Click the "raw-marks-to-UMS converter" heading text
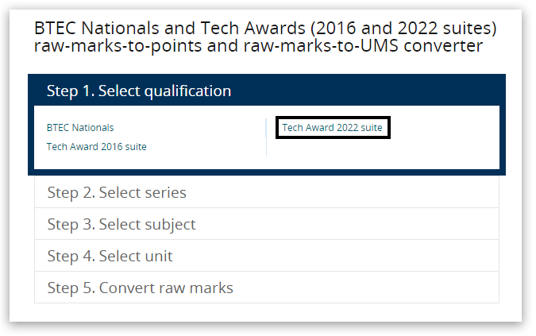This screenshot has width=536, height=336. pos(258,46)
